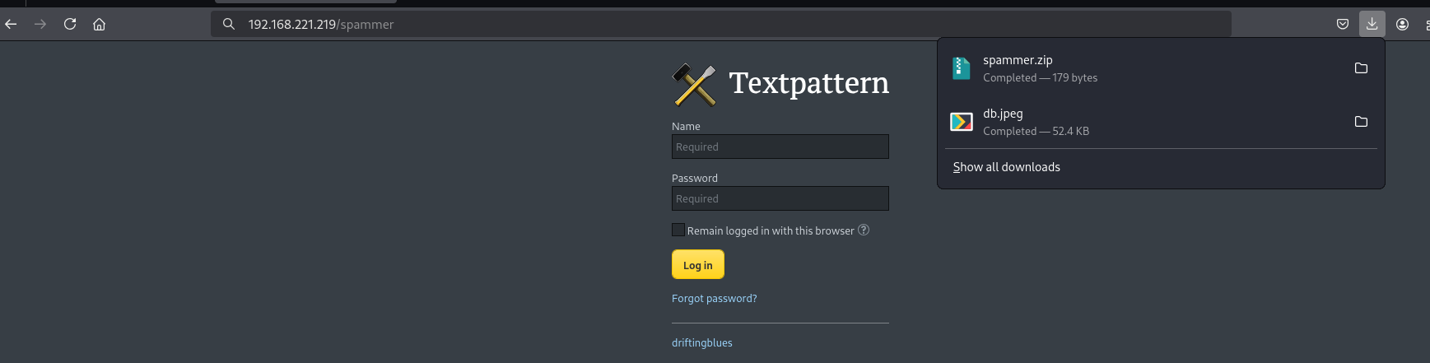Click the search icon in the address bar
The image size is (1430, 363).
tap(229, 24)
